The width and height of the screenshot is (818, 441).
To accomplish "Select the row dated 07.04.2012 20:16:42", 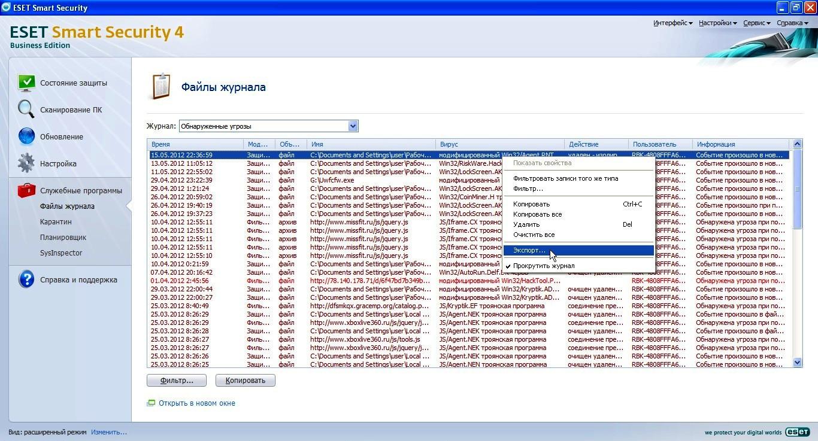I will tap(469, 272).
